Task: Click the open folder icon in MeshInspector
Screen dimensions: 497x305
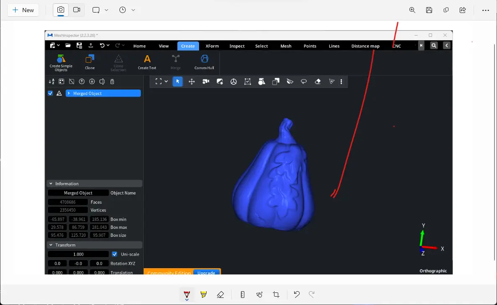Action: [68, 46]
